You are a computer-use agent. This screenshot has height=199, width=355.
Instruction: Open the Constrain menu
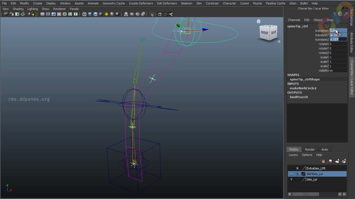212,3
